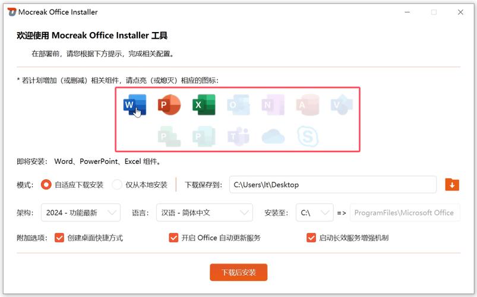Uncheck 启动长效服务增强机制 checkbox
Image resolution: width=477 pixels, height=297 pixels.
tap(311, 238)
